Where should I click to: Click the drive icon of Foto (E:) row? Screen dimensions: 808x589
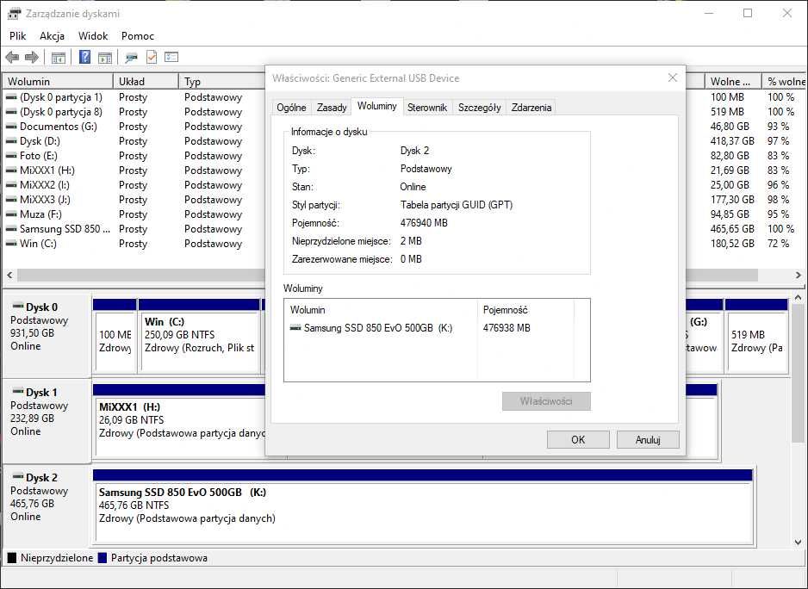[x=11, y=156]
